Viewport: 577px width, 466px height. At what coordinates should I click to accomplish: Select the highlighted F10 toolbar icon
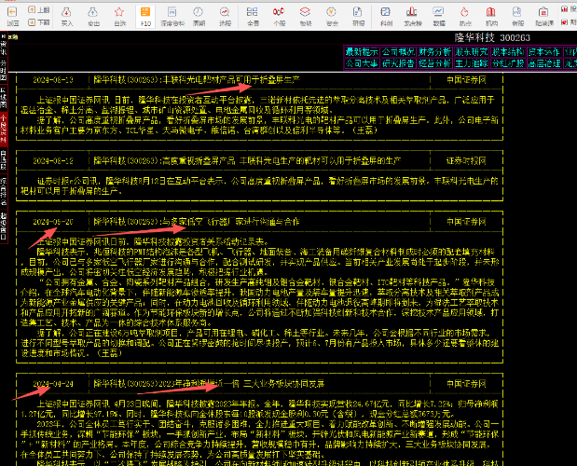pyautogui.click(x=145, y=12)
